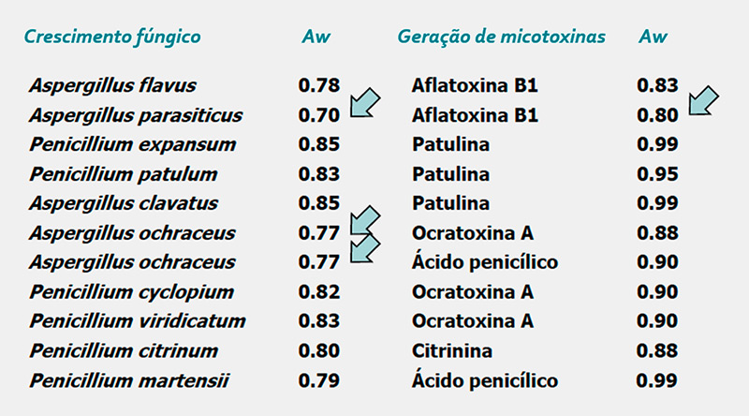Click the Penicillium citrinum row label
Viewport: 749px width, 416px height.
pyautogui.click(x=124, y=351)
